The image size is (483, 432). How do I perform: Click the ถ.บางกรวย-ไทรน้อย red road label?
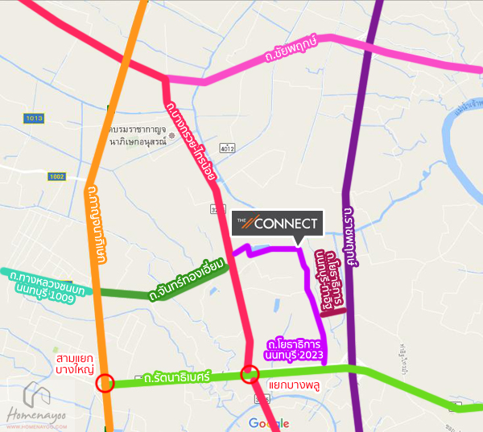click(191, 142)
